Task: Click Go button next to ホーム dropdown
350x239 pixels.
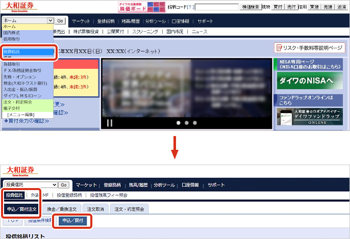Action: click(x=60, y=21)
